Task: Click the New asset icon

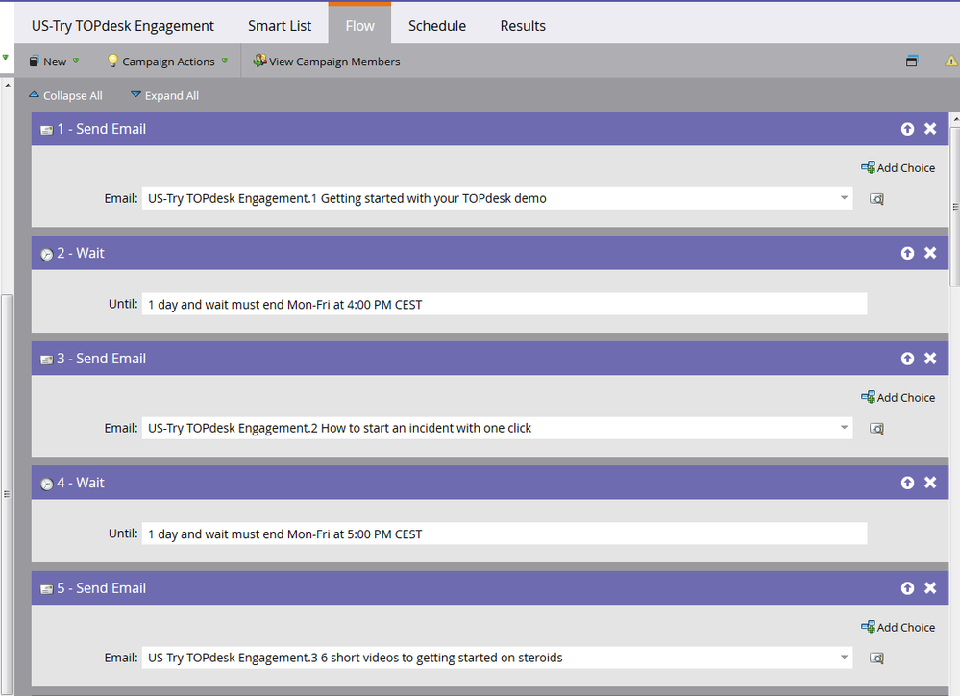Action: (x=35, y=62)
